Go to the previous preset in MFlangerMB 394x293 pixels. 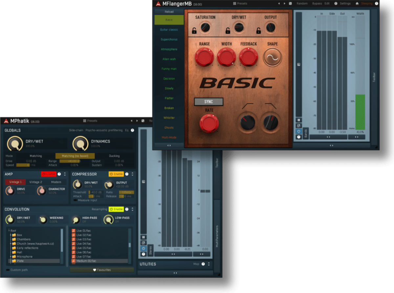pyautogui.click(x=279, y=4)
